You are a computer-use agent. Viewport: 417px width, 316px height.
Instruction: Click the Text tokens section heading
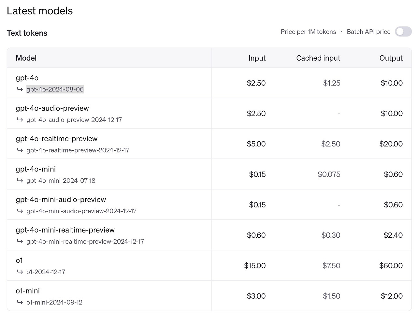pos(27,33)
